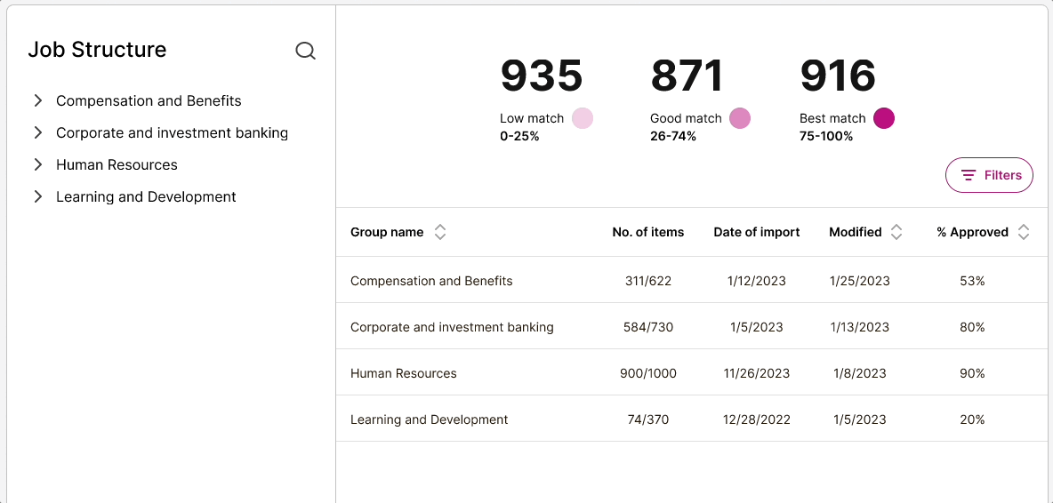Select the Best match color dot
Viewport: 1053px width, 503px height.
click(x=884, y=118)
